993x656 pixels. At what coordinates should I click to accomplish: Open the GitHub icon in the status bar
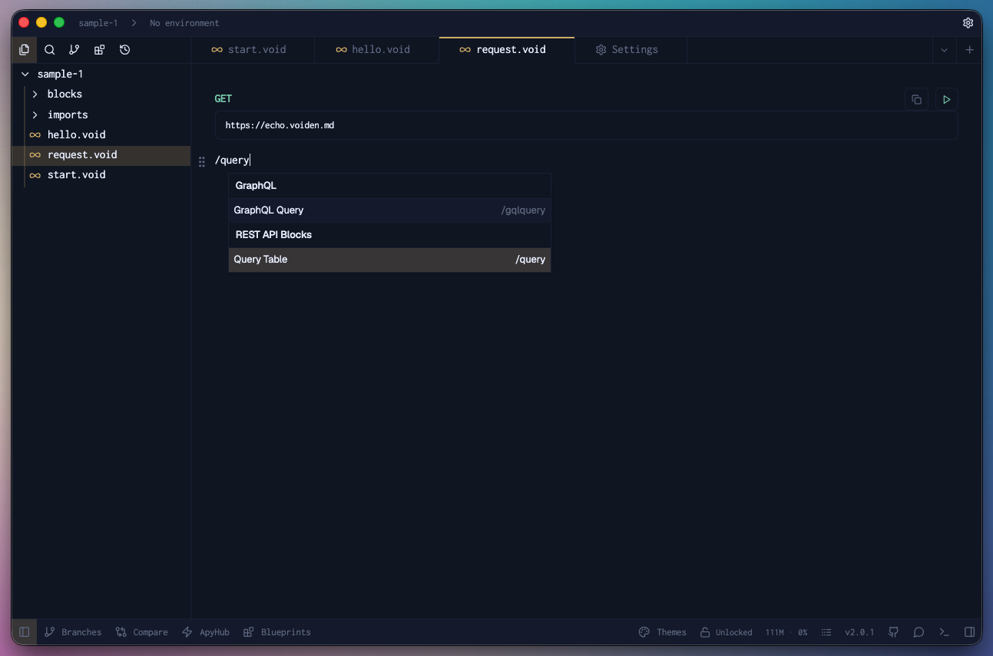pos(894,632)
